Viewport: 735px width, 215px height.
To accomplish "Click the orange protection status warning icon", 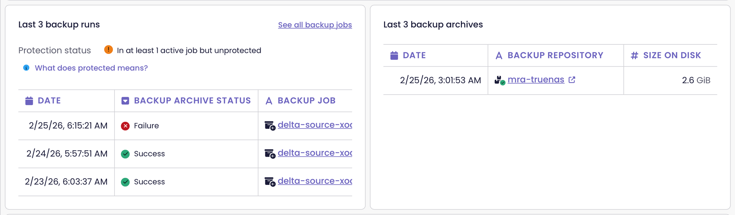I will click(x=108, y=50).
